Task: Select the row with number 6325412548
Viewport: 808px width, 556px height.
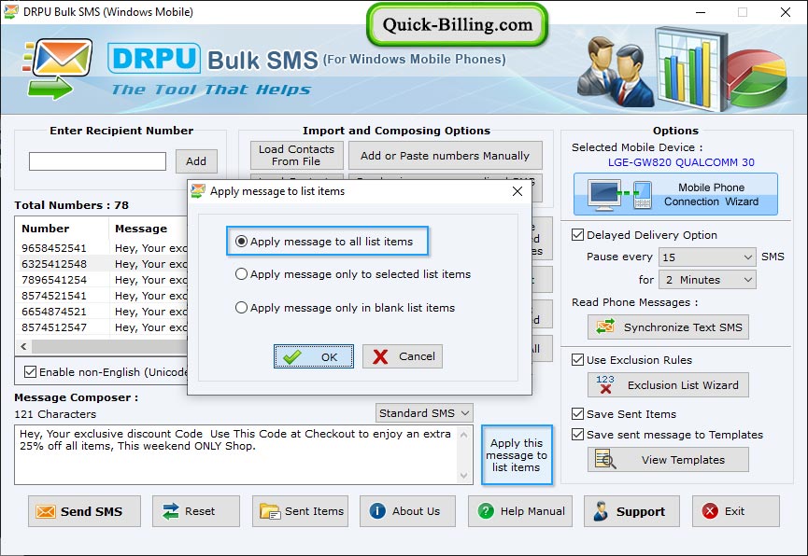Action: pos(102,264)
